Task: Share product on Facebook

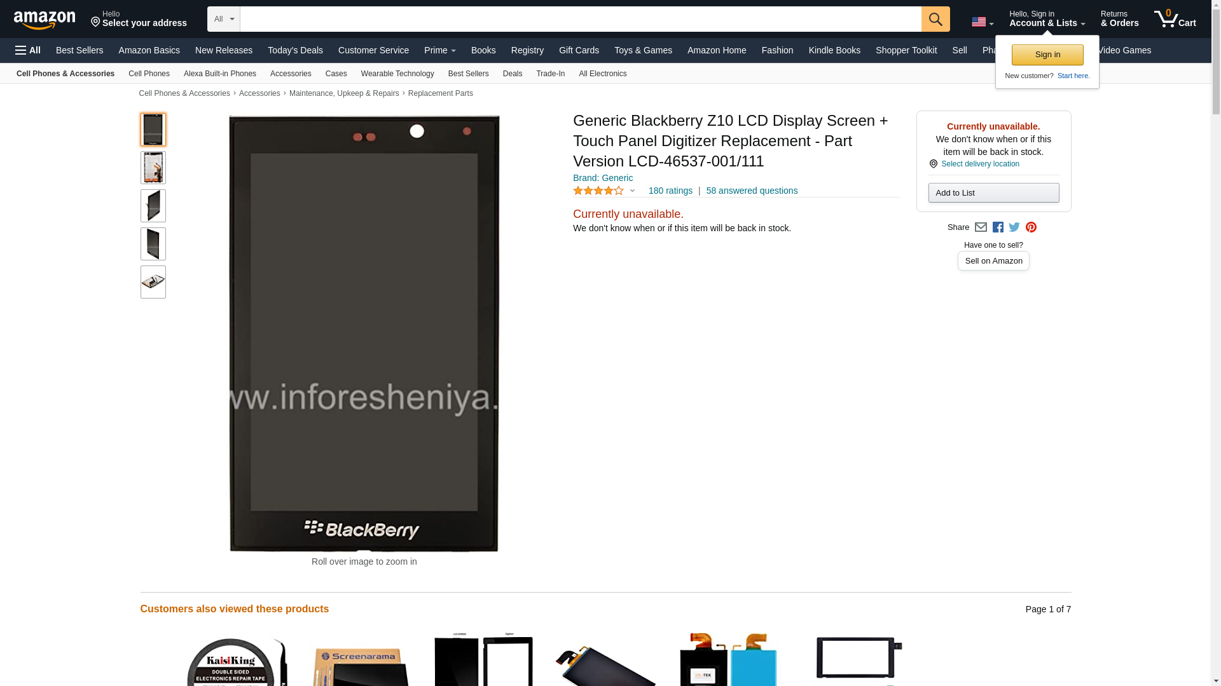Action: [998, 227]
